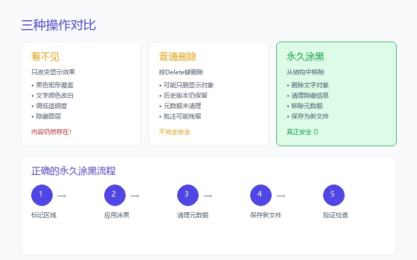The height and width of the screenshot is (260, 417).
Task: Click the arrow after step 4
Action: click(x=281, y=196)
